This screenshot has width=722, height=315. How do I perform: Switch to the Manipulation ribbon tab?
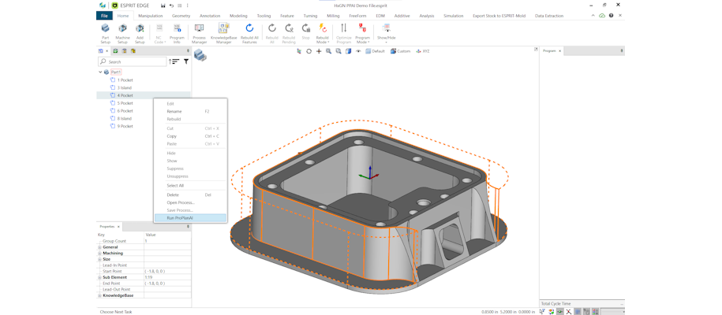tap(151, 16)
